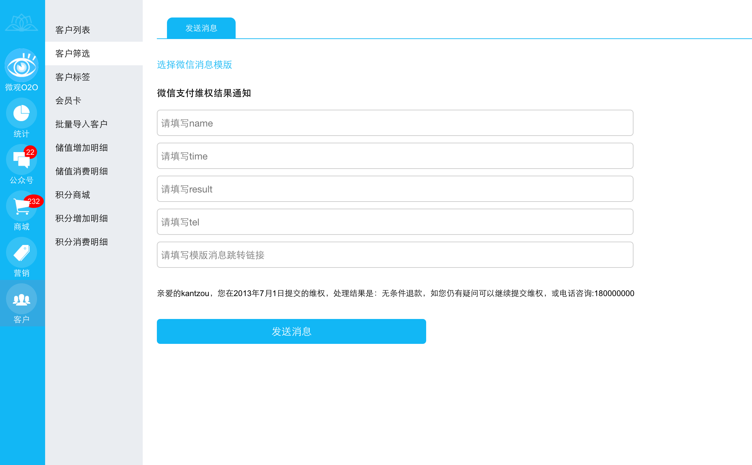Image resolution: width=752 pixels, height=465 pixels.
Task: Focus the 请填写模版消息跳转链接 input field
Action: [x=395, y=255]
